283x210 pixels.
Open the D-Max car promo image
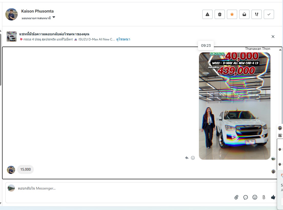[235, 106]
